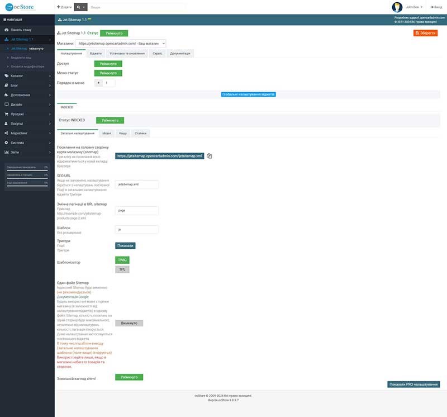Screen dimensions: 447x417
Task: Open the Магазини store dropdown
Action: 121,44
